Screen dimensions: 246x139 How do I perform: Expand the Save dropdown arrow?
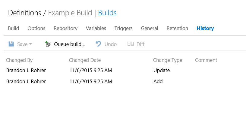click(x=30, y=44)
